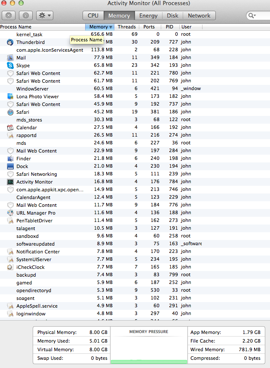Click Mail Web Content icon for PID 284
270x368 pixels.
tap(10, 151)
